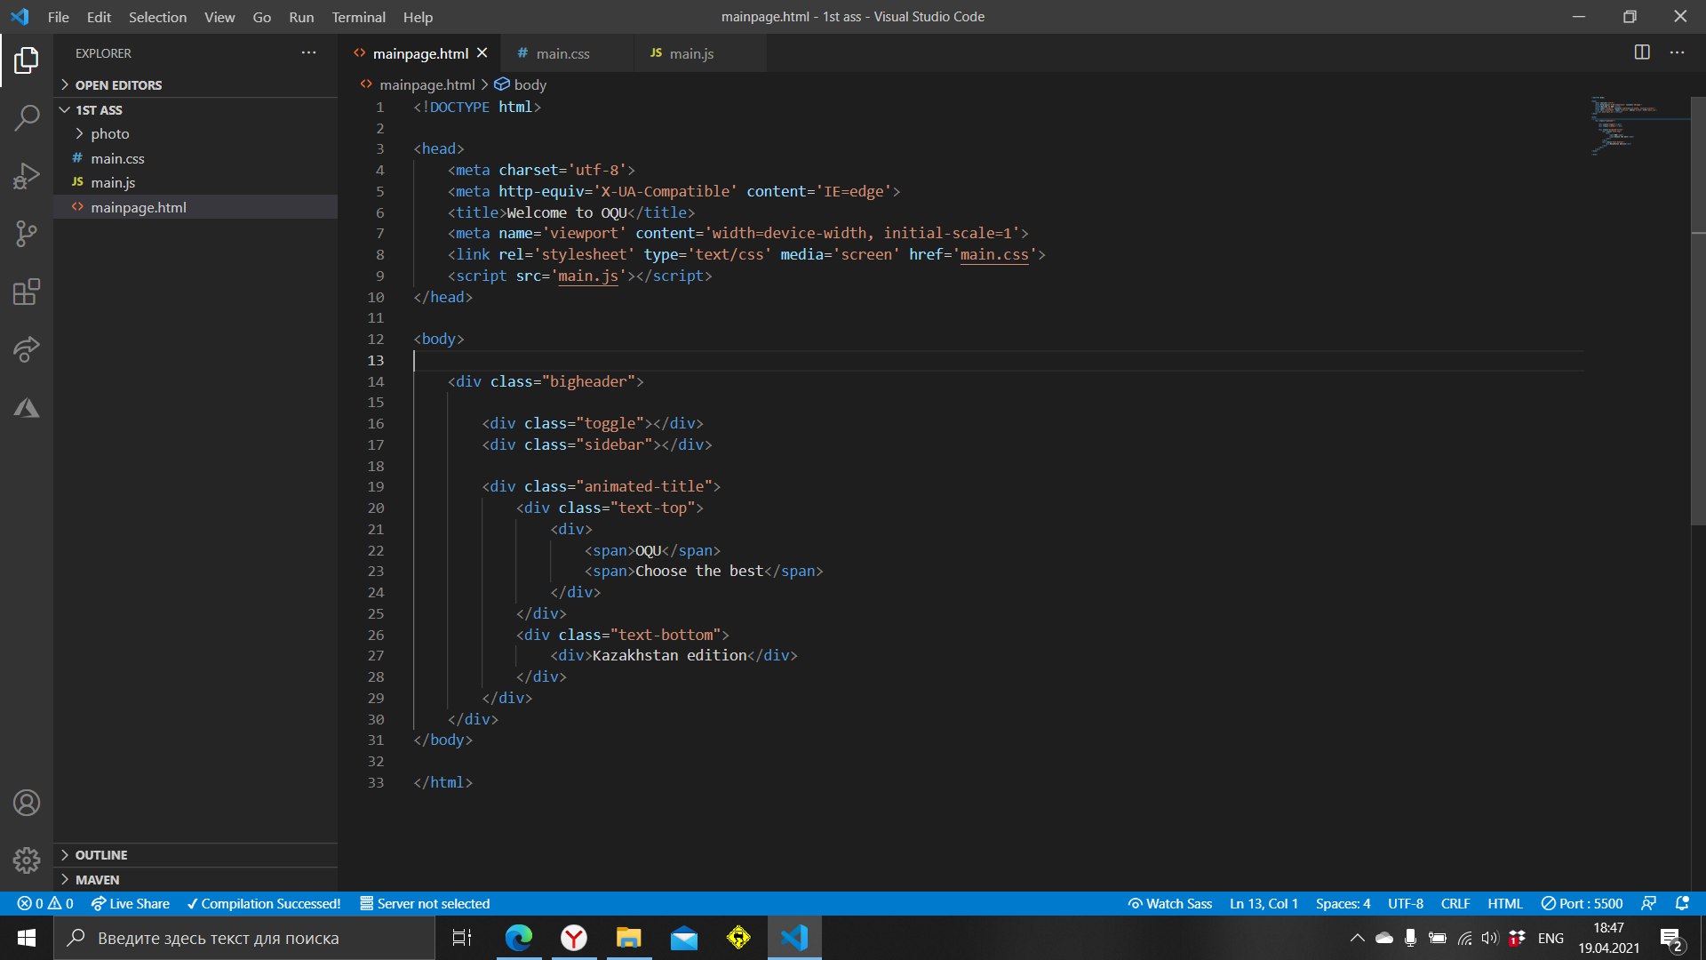Switch to the main.css editor tab

click(x=567, y=53)
